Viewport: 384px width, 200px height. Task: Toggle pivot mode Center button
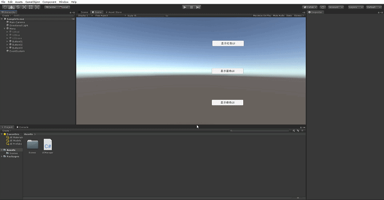click(51, 7)
